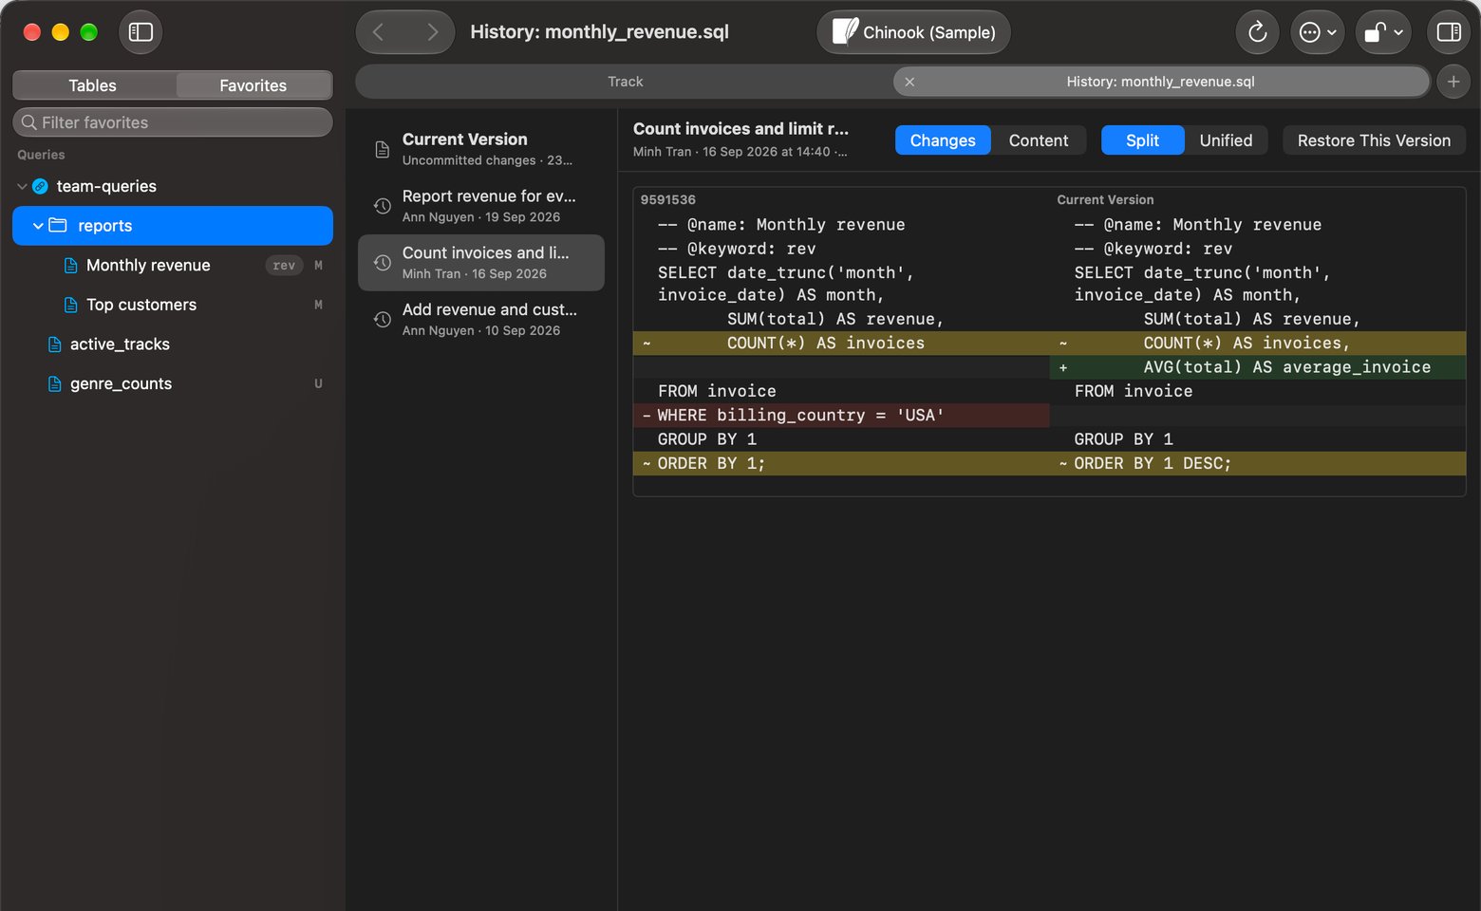
Task: Click the Chinook (Sample) connection button
Action: 913,32
